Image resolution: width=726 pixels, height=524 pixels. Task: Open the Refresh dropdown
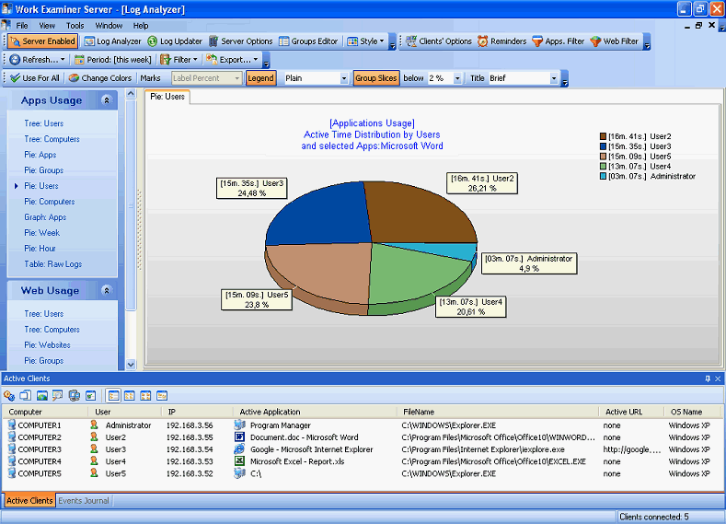(38, 60)
